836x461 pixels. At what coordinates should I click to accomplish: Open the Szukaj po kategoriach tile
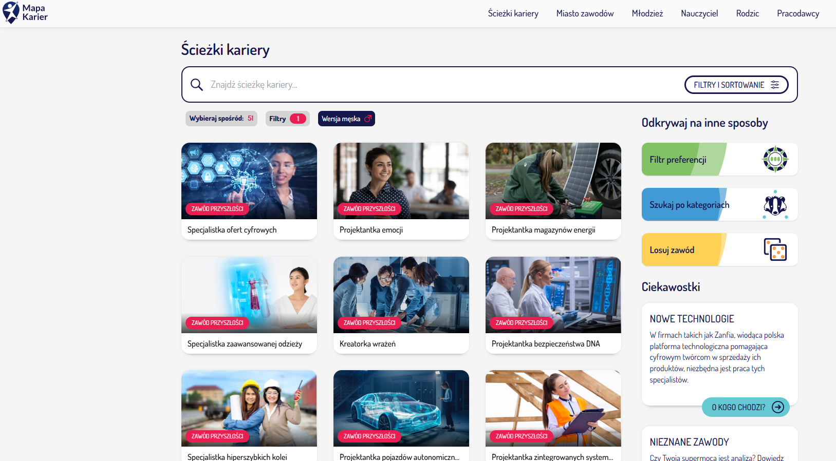point(689,205)
